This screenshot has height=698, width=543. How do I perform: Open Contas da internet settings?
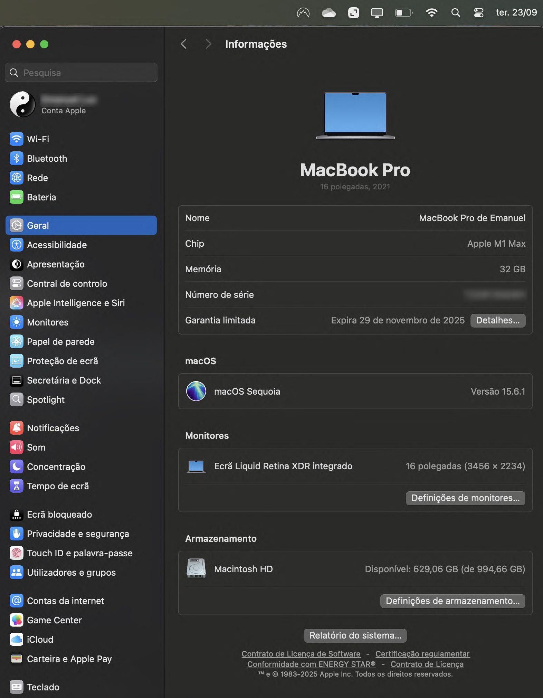[81, 601]
